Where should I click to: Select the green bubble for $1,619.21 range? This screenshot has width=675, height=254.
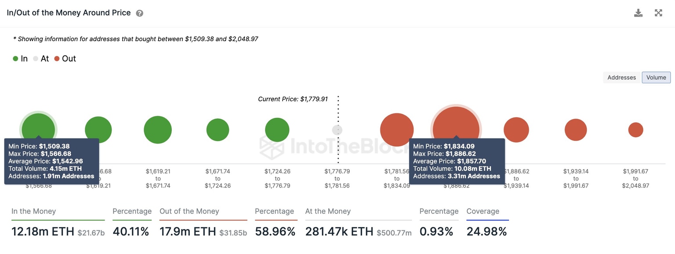pos(157,129)
